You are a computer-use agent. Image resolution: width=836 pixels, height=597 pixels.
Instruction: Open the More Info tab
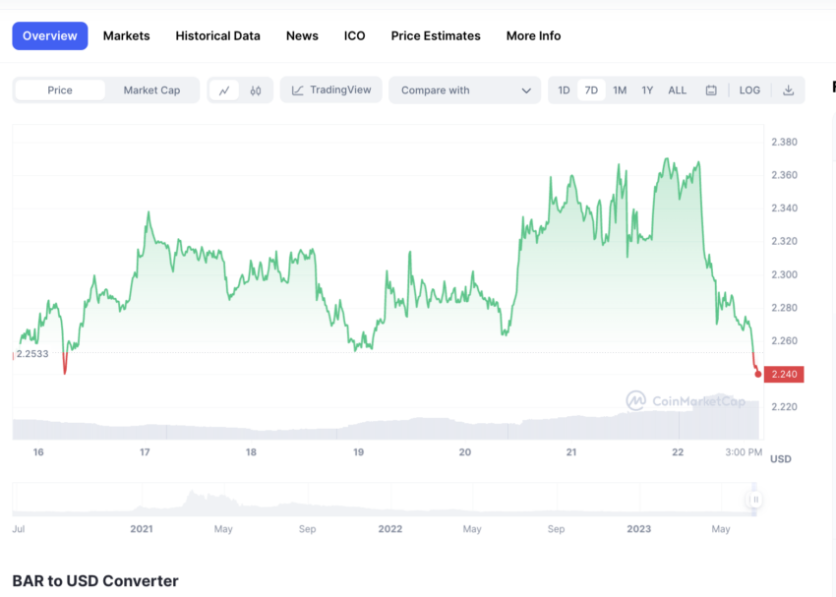533,35
